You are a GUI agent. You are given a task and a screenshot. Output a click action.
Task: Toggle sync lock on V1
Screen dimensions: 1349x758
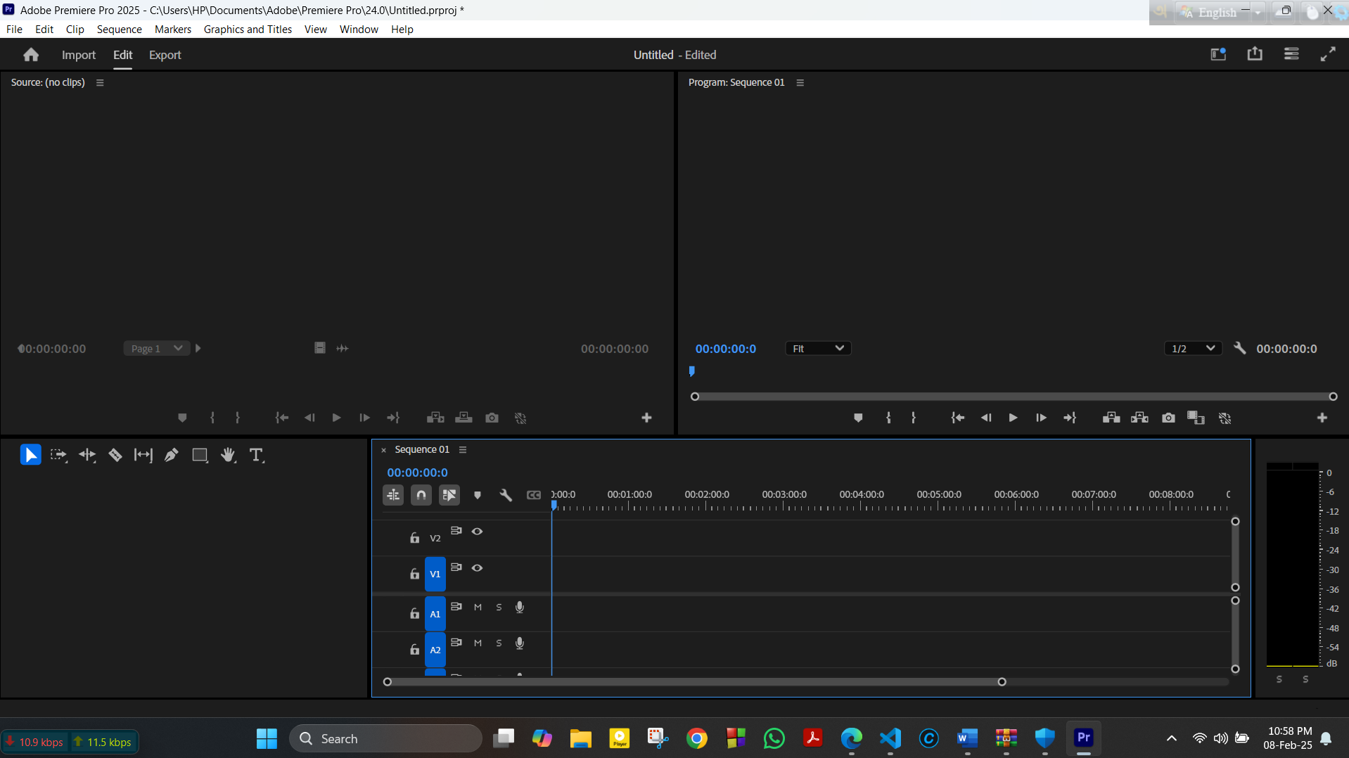pyautogui.click(x=456, y=567)
